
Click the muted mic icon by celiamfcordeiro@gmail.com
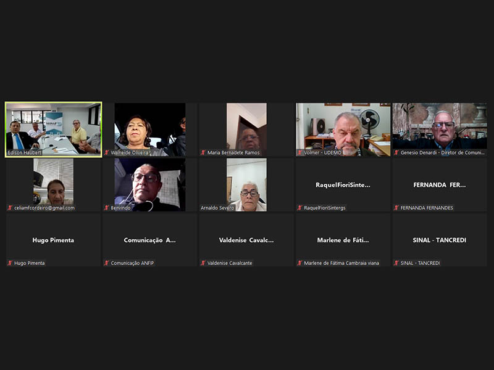coord(10,208)
